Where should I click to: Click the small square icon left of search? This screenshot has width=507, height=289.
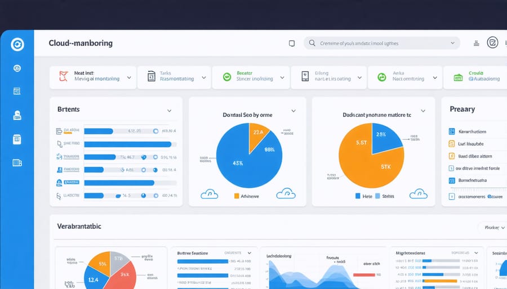point(292,43)
